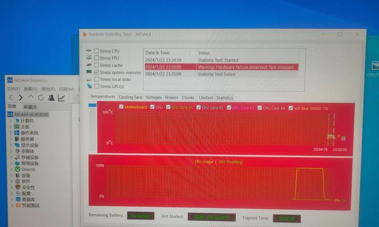
Task: Switch to the Powers tab
Action: [172, 98]
